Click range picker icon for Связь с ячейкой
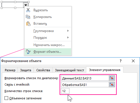140x103 pixels. click(x=112, y=85)
